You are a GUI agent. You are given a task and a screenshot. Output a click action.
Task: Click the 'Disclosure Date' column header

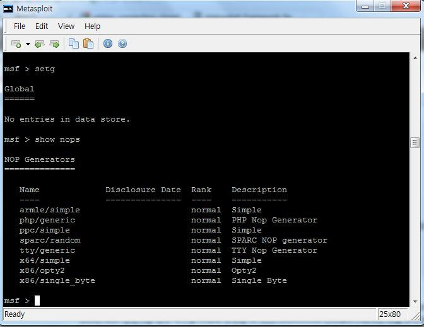pos(143,190)
